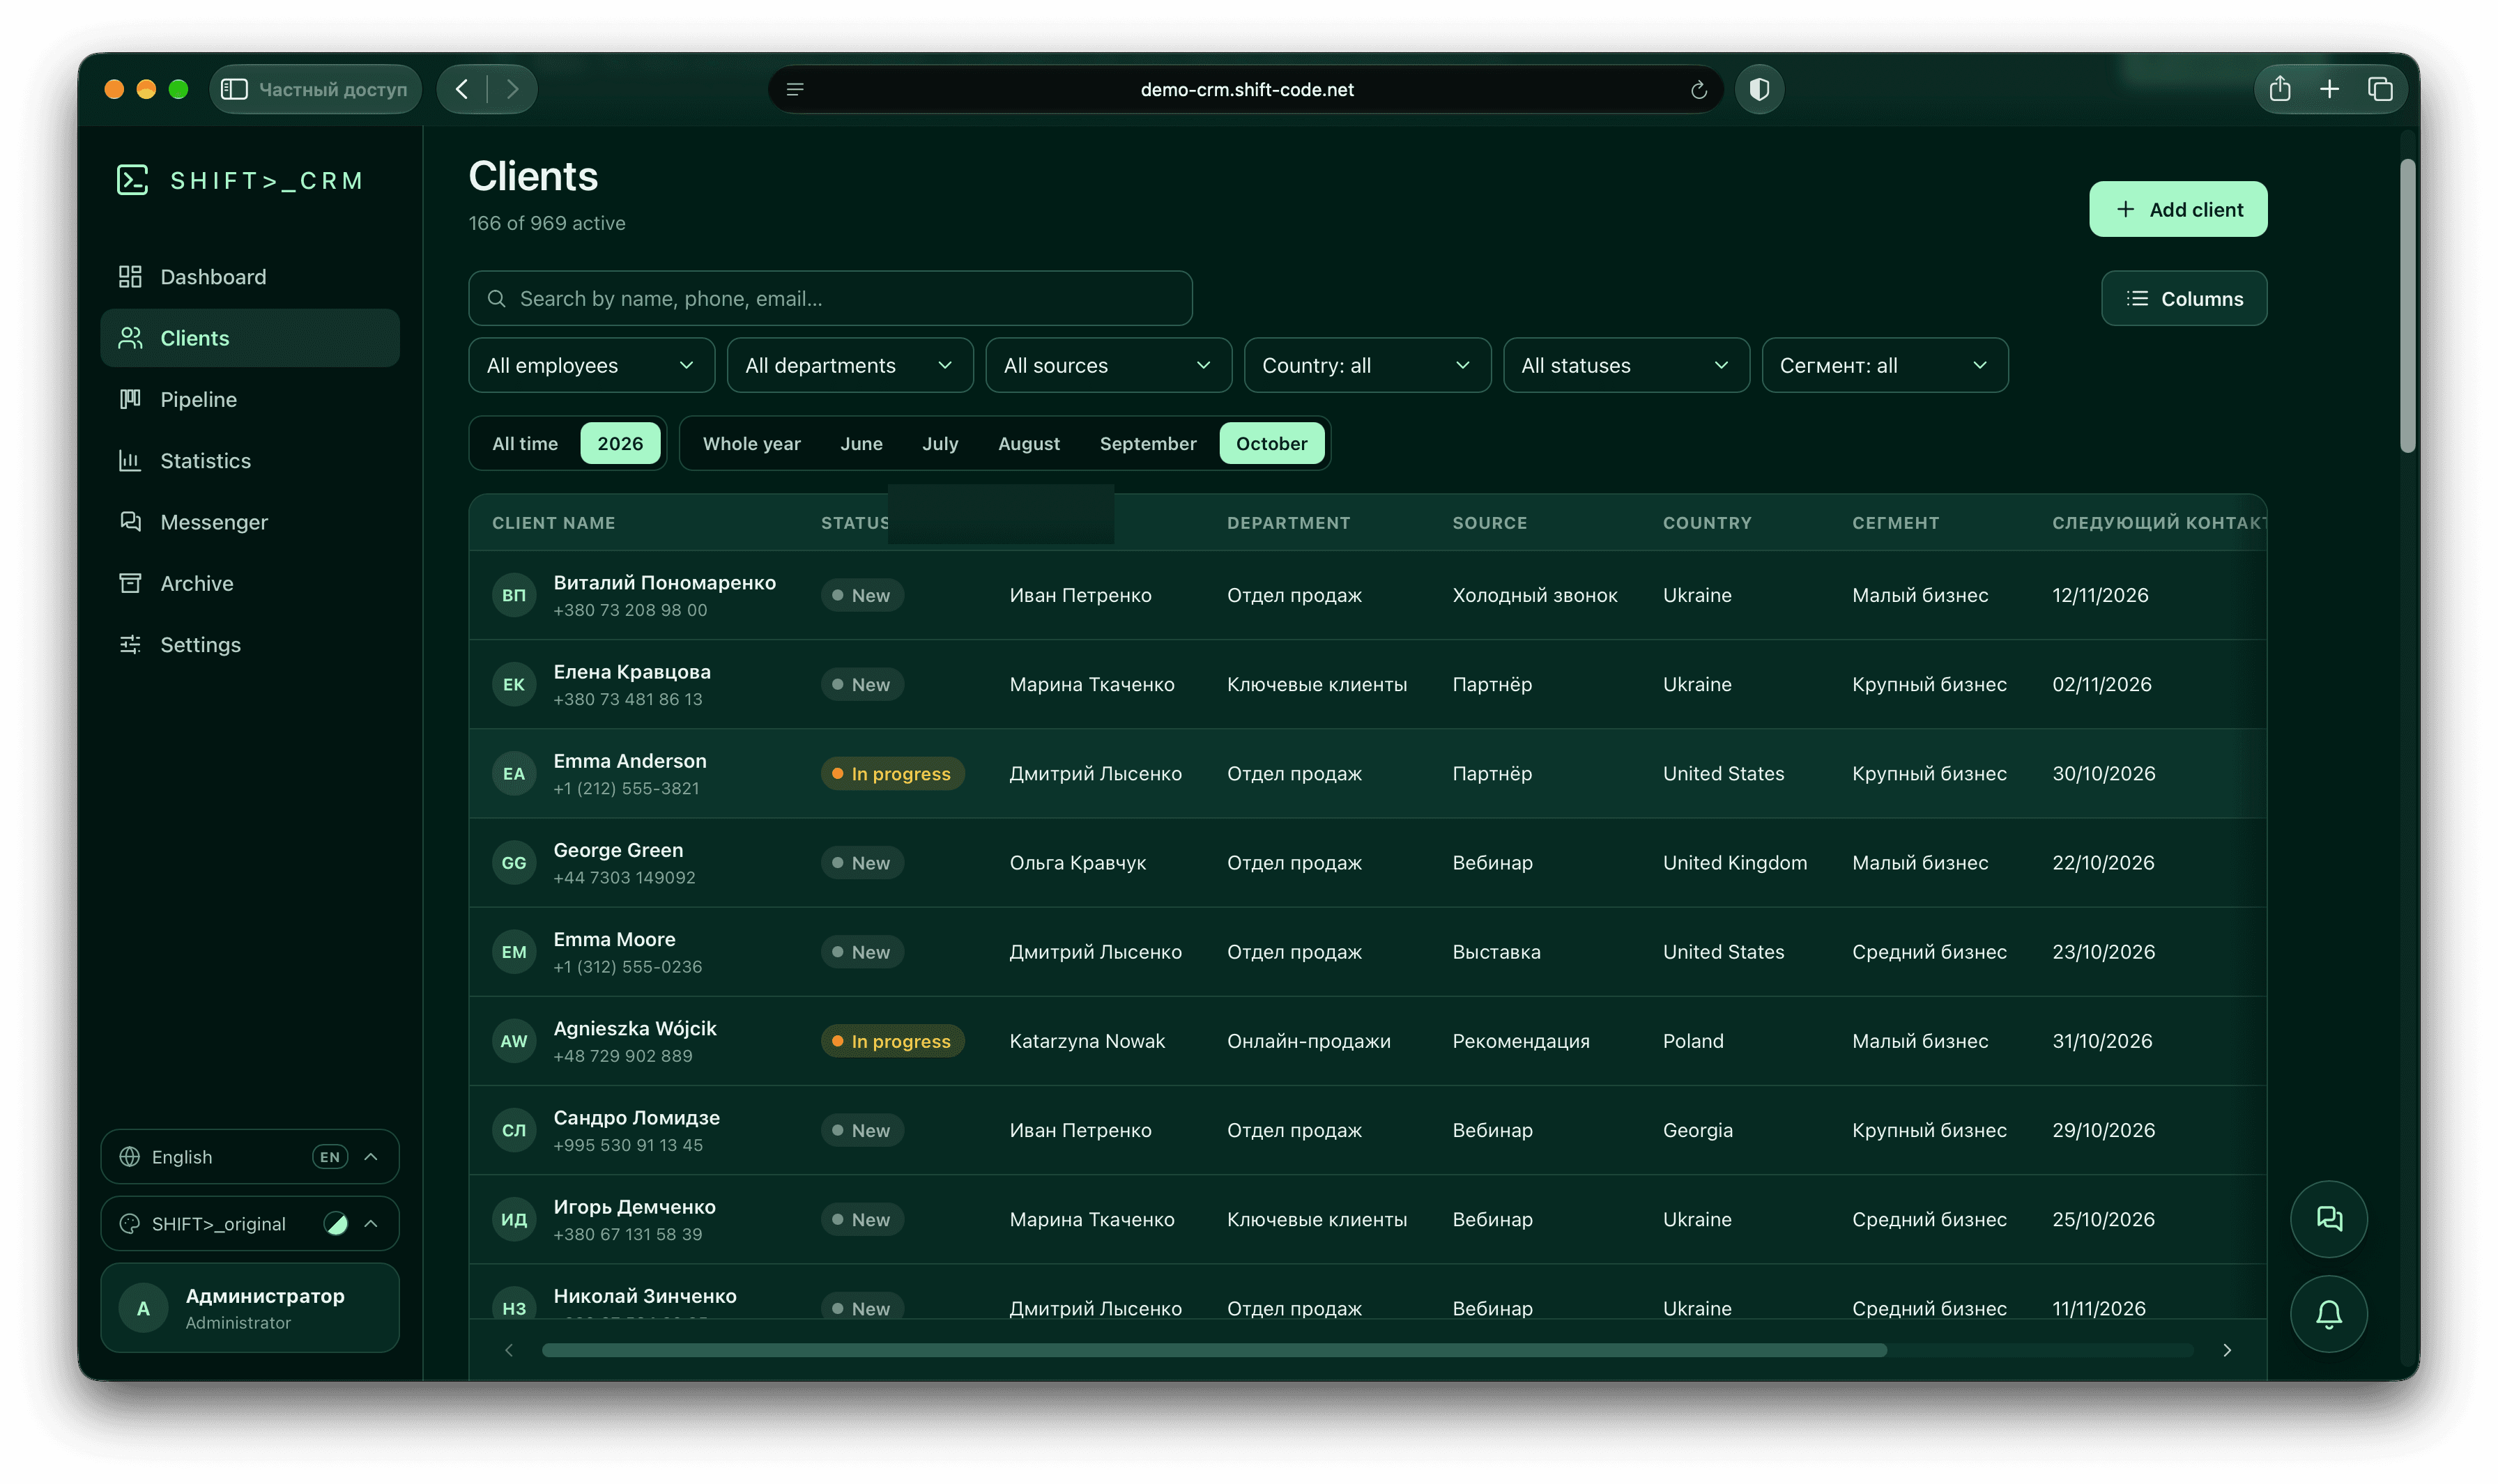The width and height of the screenshot is (2498, 1484).
Task: Select the 2026 year toggle
Action: coord(620,443)
